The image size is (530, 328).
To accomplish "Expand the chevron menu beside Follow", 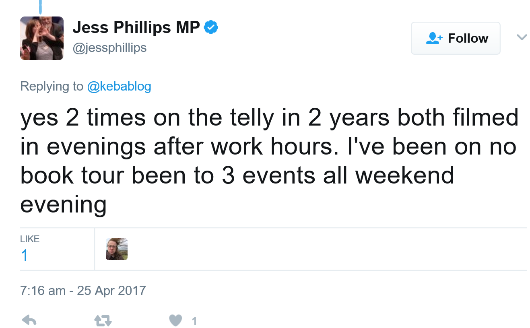I will tap(522, 37).
